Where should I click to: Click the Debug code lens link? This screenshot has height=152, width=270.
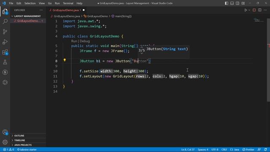click(85, 41)
